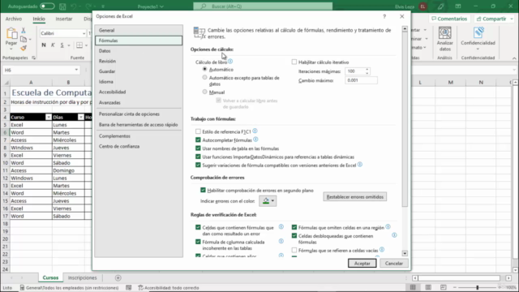Uncheck Usar nombres de tabla en las fórmulas

[198, 148]
